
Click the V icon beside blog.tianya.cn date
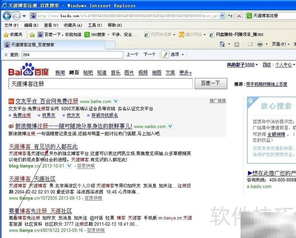tap(69, 166)
